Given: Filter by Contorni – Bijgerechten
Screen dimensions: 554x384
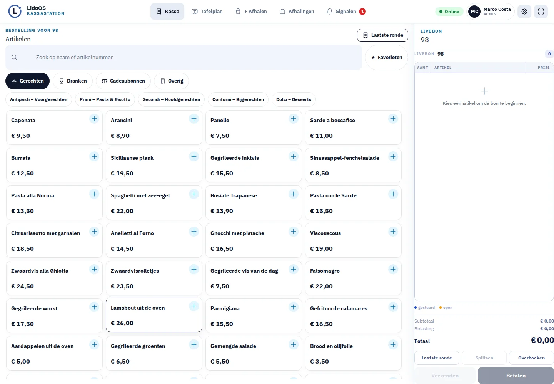Looking at the screenshot, I should [x=238, y=99].
